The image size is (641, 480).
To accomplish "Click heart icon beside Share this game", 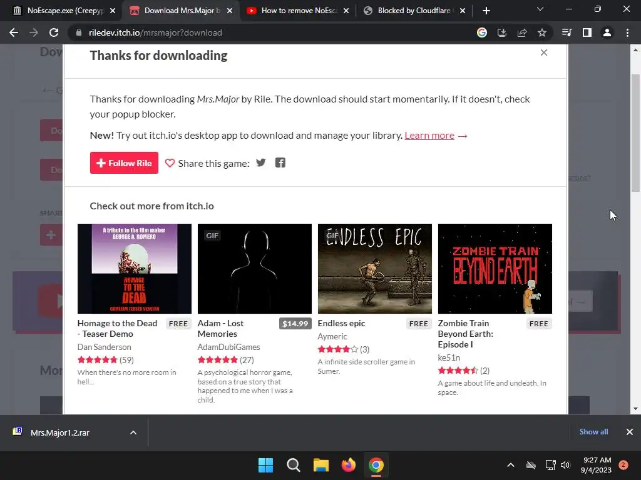I will click(170, 163).
